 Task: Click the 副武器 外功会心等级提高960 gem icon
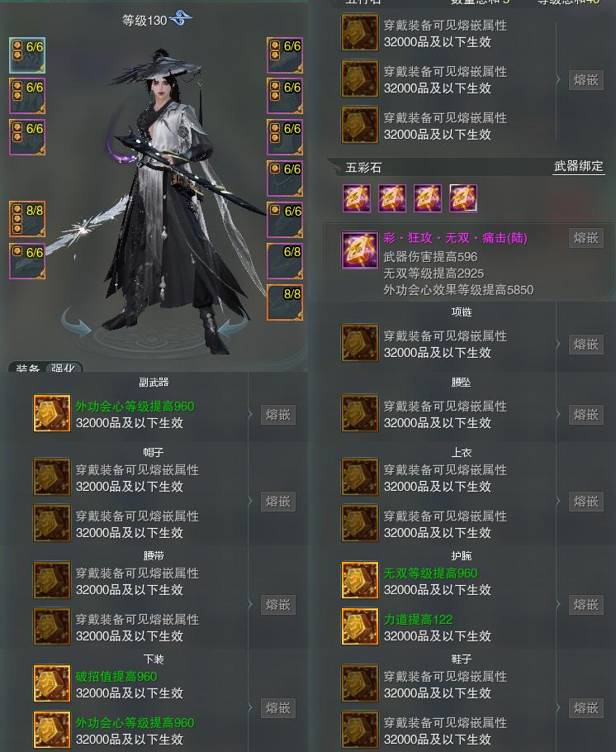(52, 413)
